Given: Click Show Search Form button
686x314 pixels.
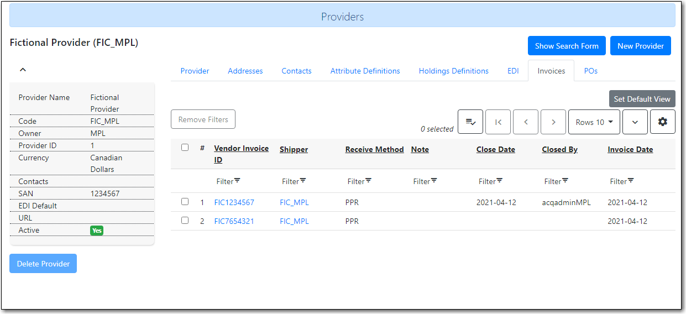Looking at the screenshot, I should 567,46.
